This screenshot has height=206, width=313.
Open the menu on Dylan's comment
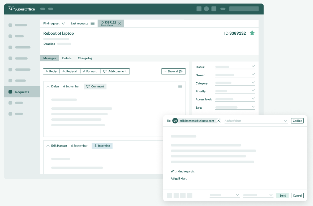coord(180,87)
